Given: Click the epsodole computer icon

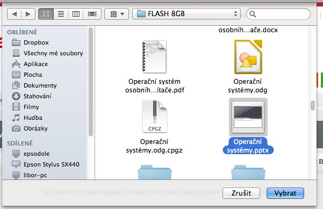Looking at the screenshot, I should pyautogui.click(x=16, y=154).
